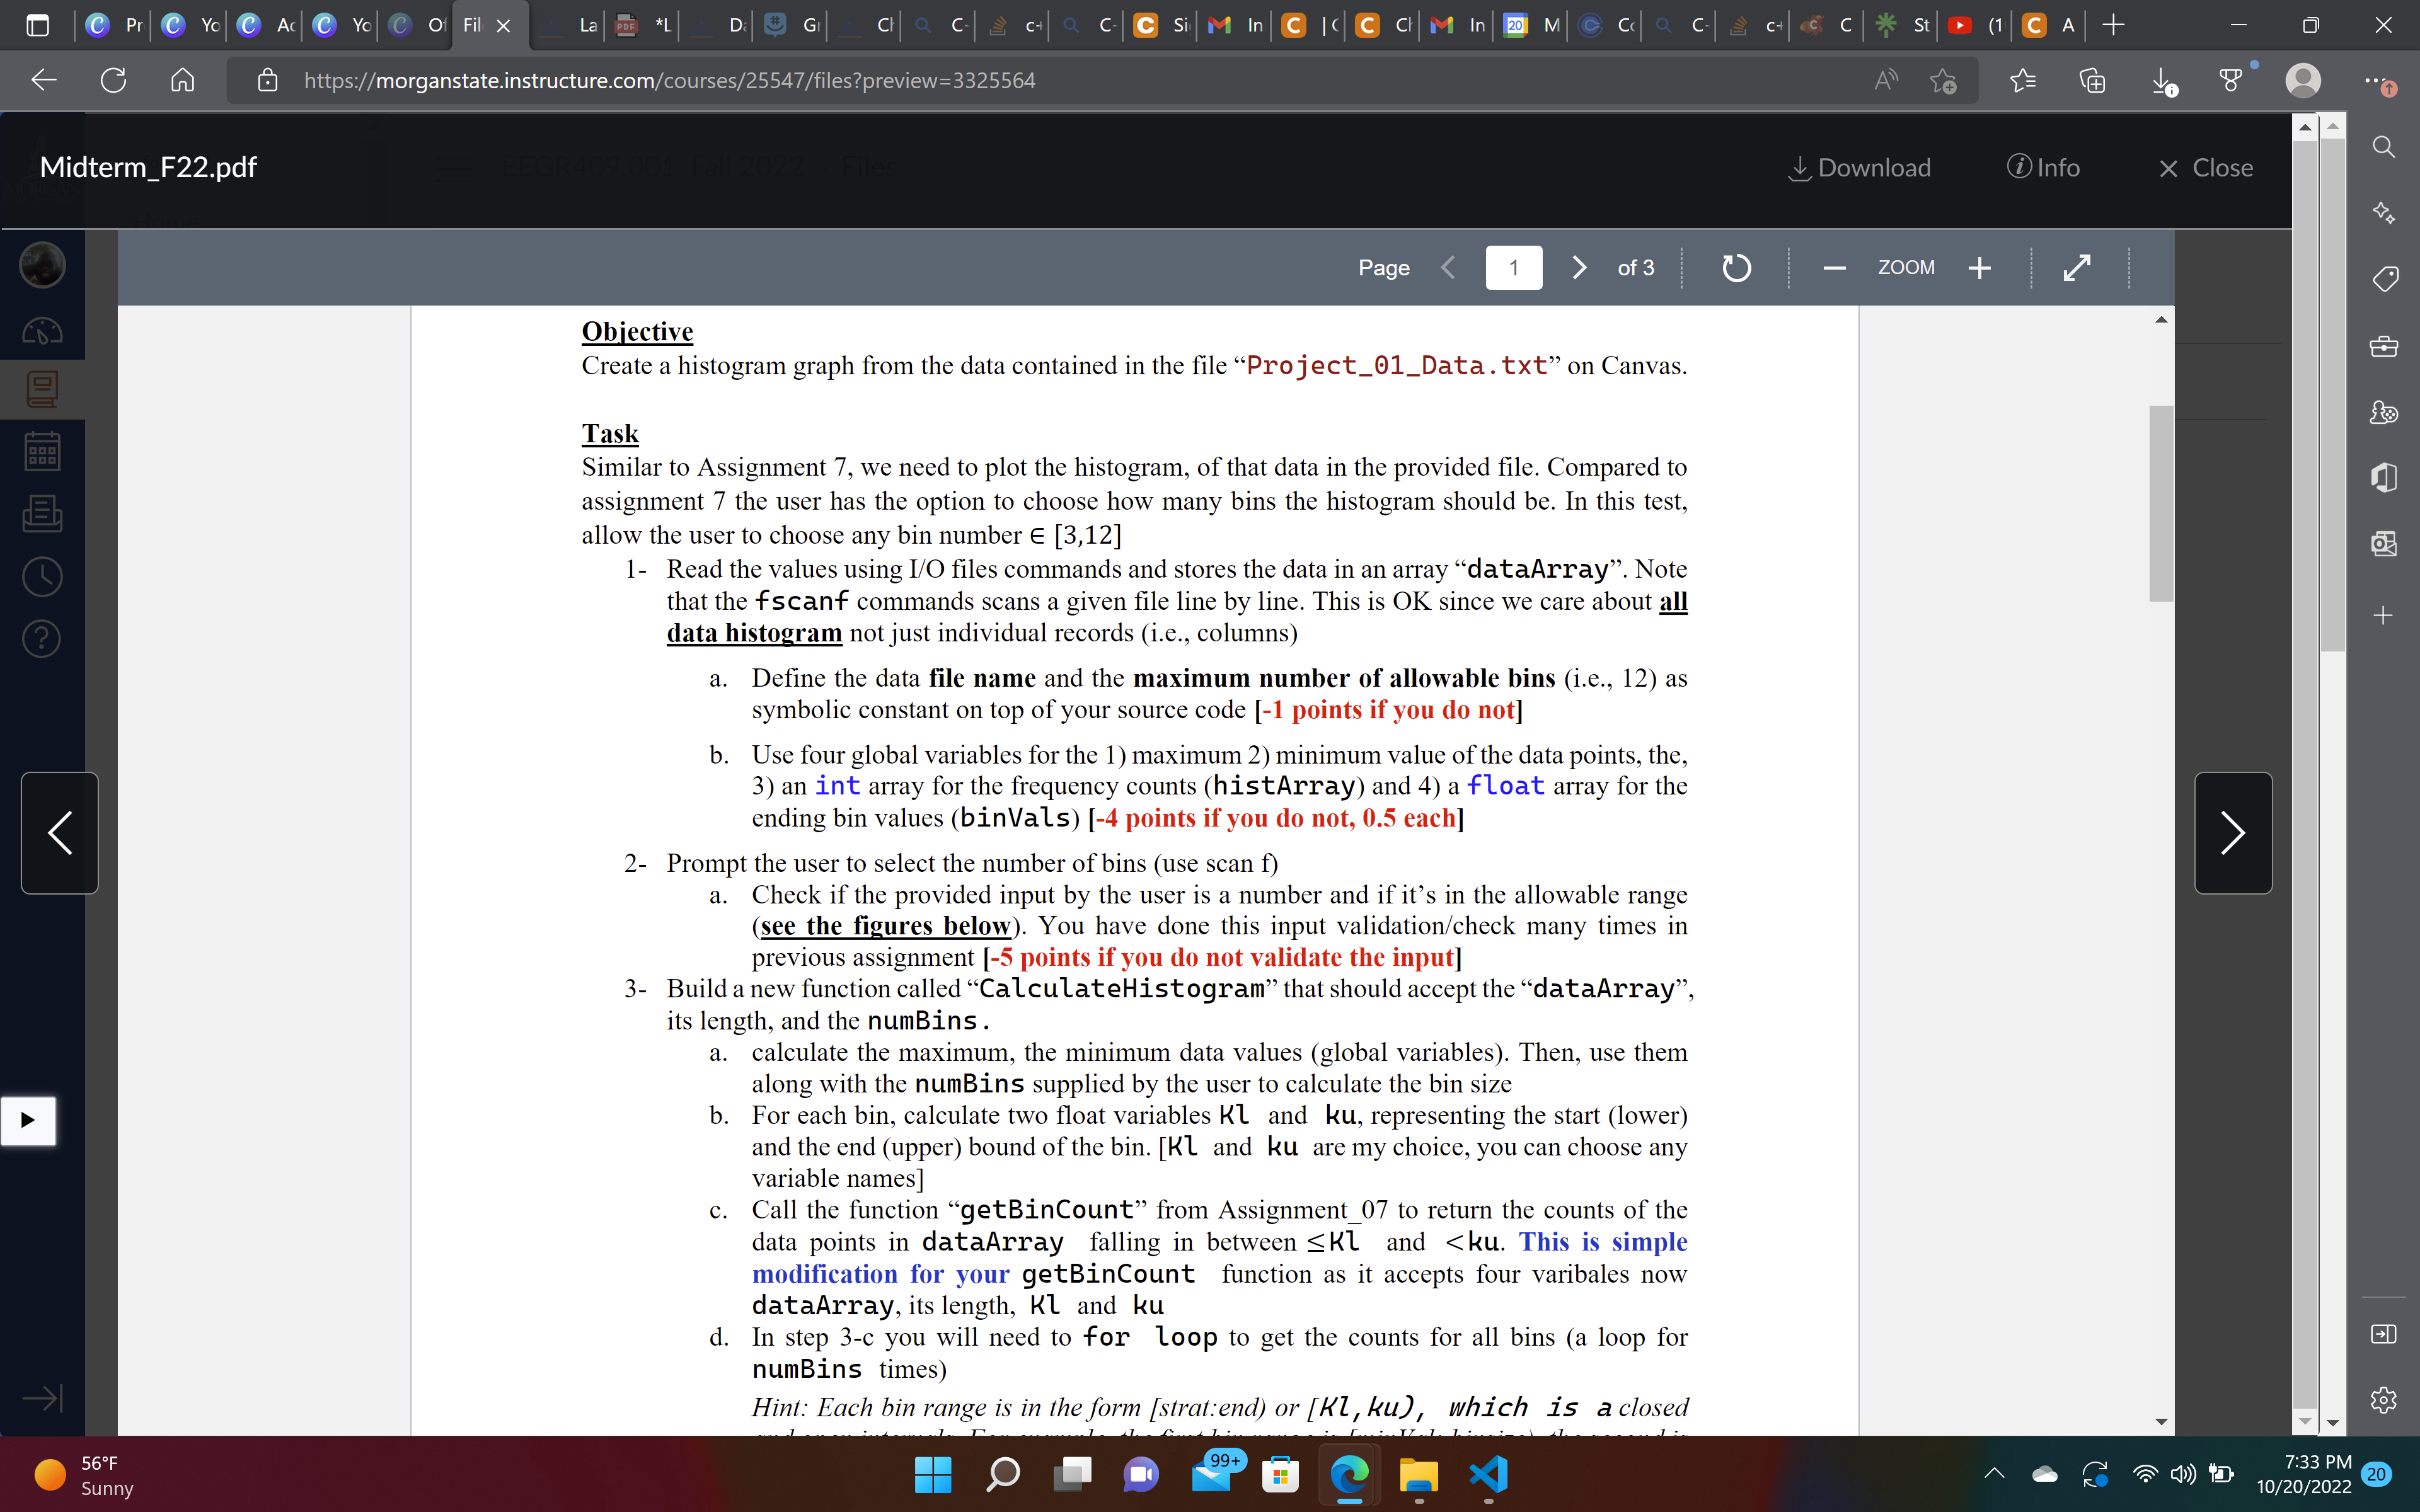Open Visual Studio Code from the taskbar

pyautogui.click(x=1488, y=1474)
